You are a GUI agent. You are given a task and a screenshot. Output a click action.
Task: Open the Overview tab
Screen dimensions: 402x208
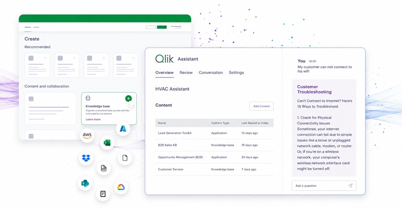[x=164, y=73]
